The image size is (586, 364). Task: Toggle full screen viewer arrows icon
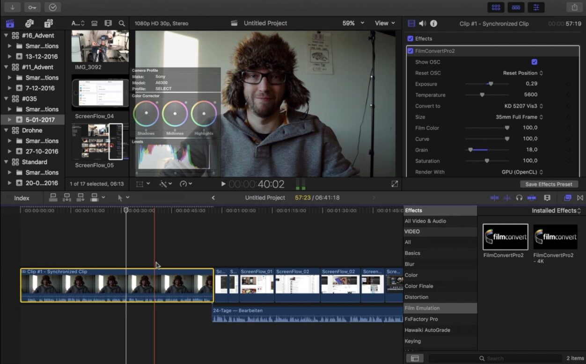pos(395,184)
